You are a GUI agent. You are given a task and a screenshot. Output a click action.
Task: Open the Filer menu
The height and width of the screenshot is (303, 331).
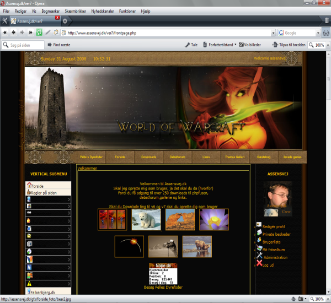point(6,11)
